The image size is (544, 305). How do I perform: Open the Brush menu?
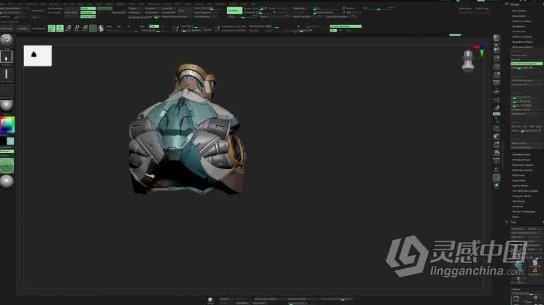[11, 4]
